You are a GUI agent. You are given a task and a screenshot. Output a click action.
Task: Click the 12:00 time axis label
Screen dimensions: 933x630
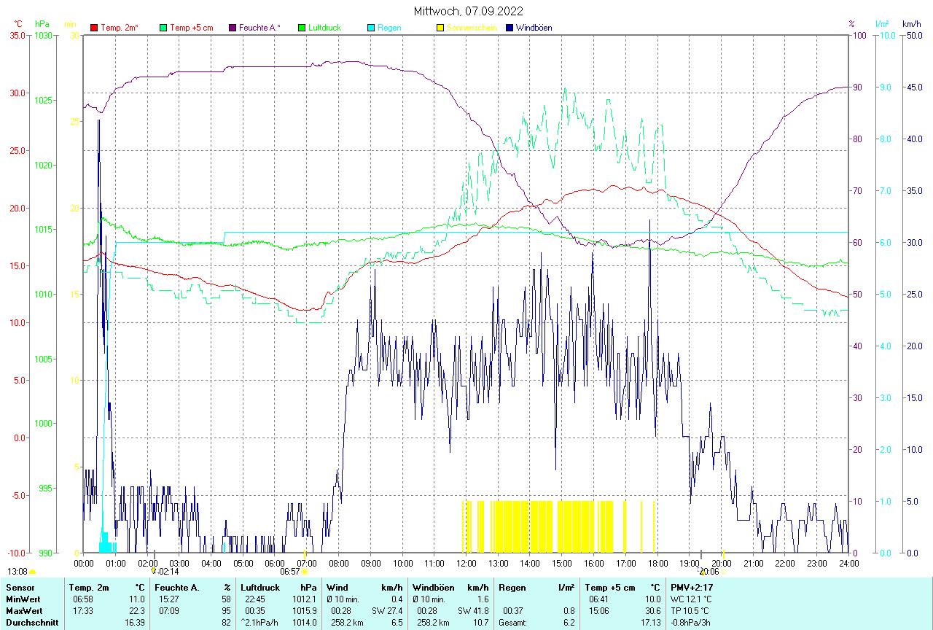(x=466, y=563)
